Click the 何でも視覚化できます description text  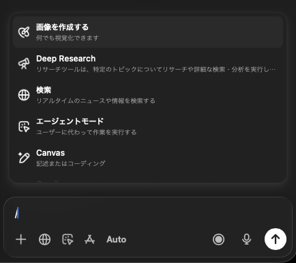pos(68,38)
